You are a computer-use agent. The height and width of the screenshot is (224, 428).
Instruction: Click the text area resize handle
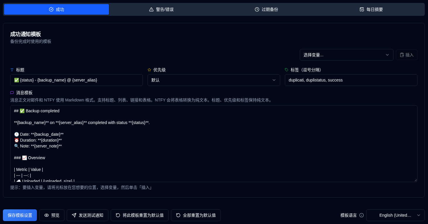[415, 180]
